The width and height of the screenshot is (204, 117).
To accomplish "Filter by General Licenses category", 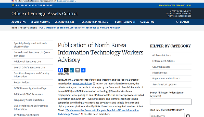I will tap(171, 67).
